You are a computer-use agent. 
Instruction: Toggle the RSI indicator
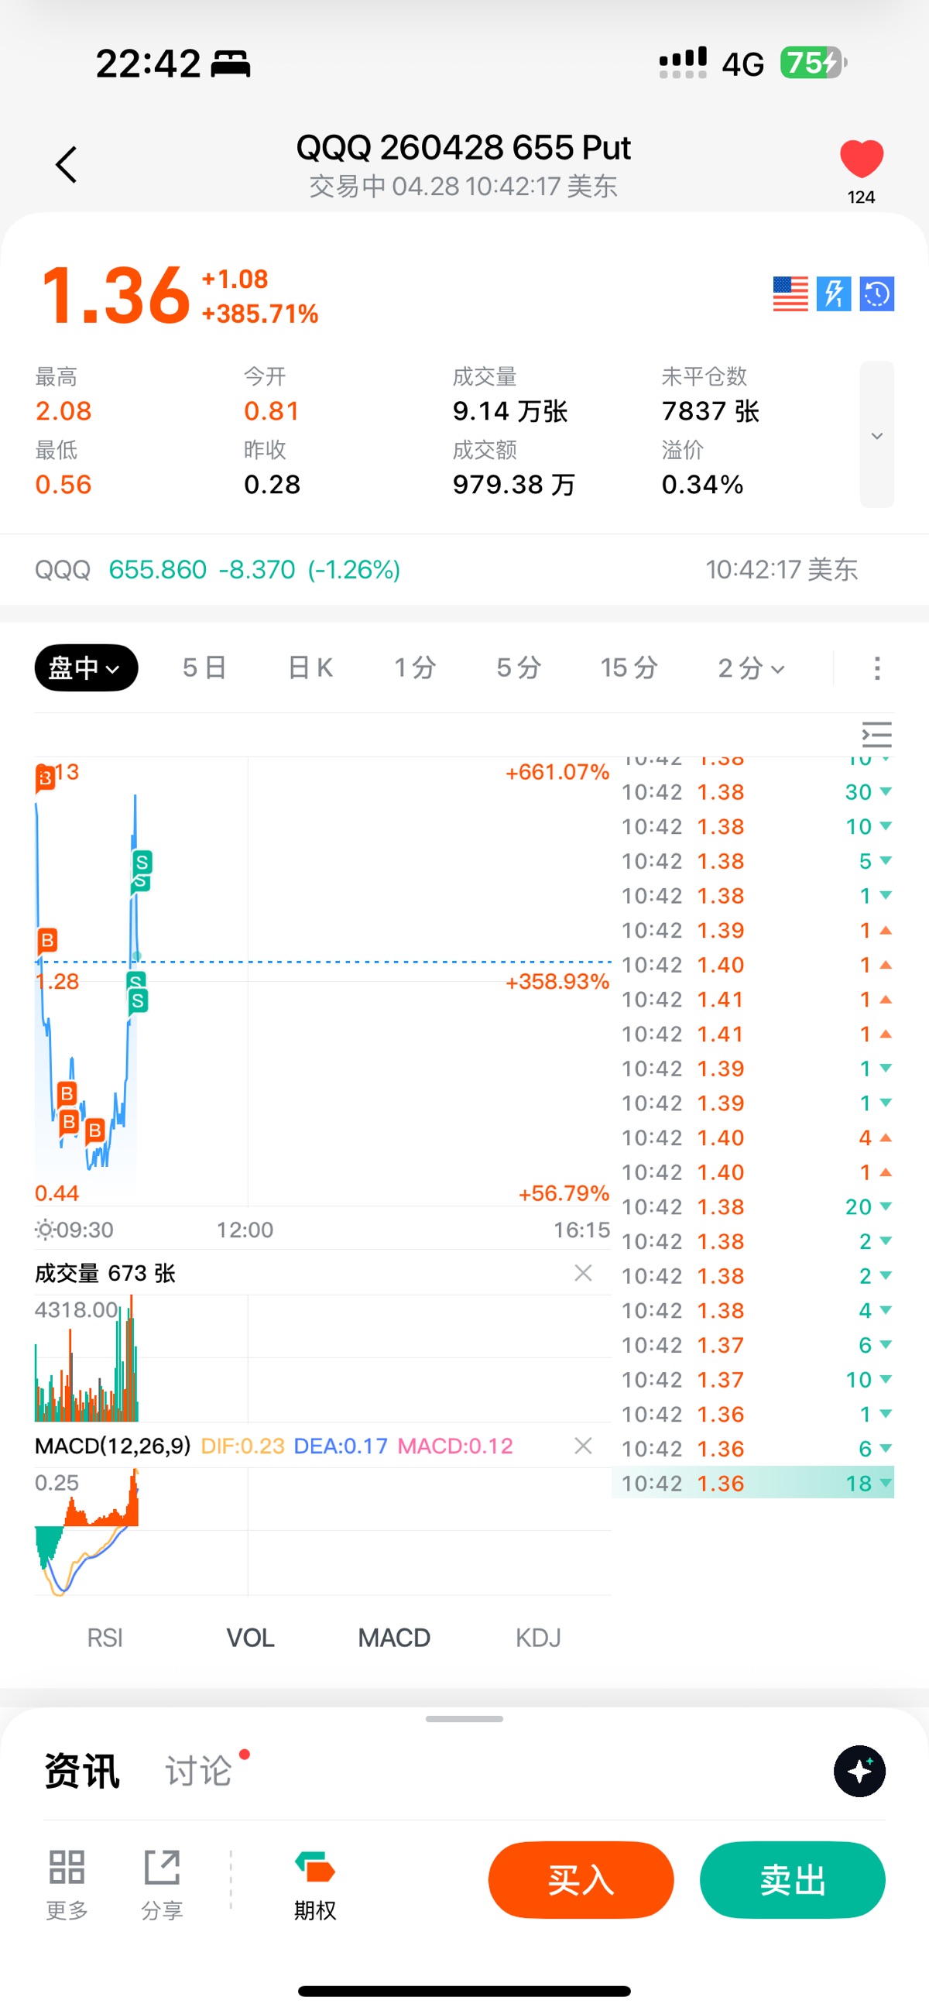(x=105, y=1637)
